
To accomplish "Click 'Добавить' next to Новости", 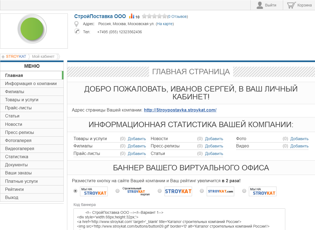I will [214, 139].
